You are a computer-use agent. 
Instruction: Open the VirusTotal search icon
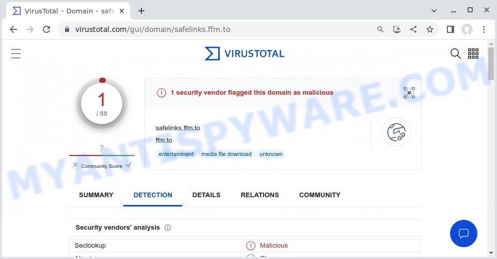click(x=456, y=54)
